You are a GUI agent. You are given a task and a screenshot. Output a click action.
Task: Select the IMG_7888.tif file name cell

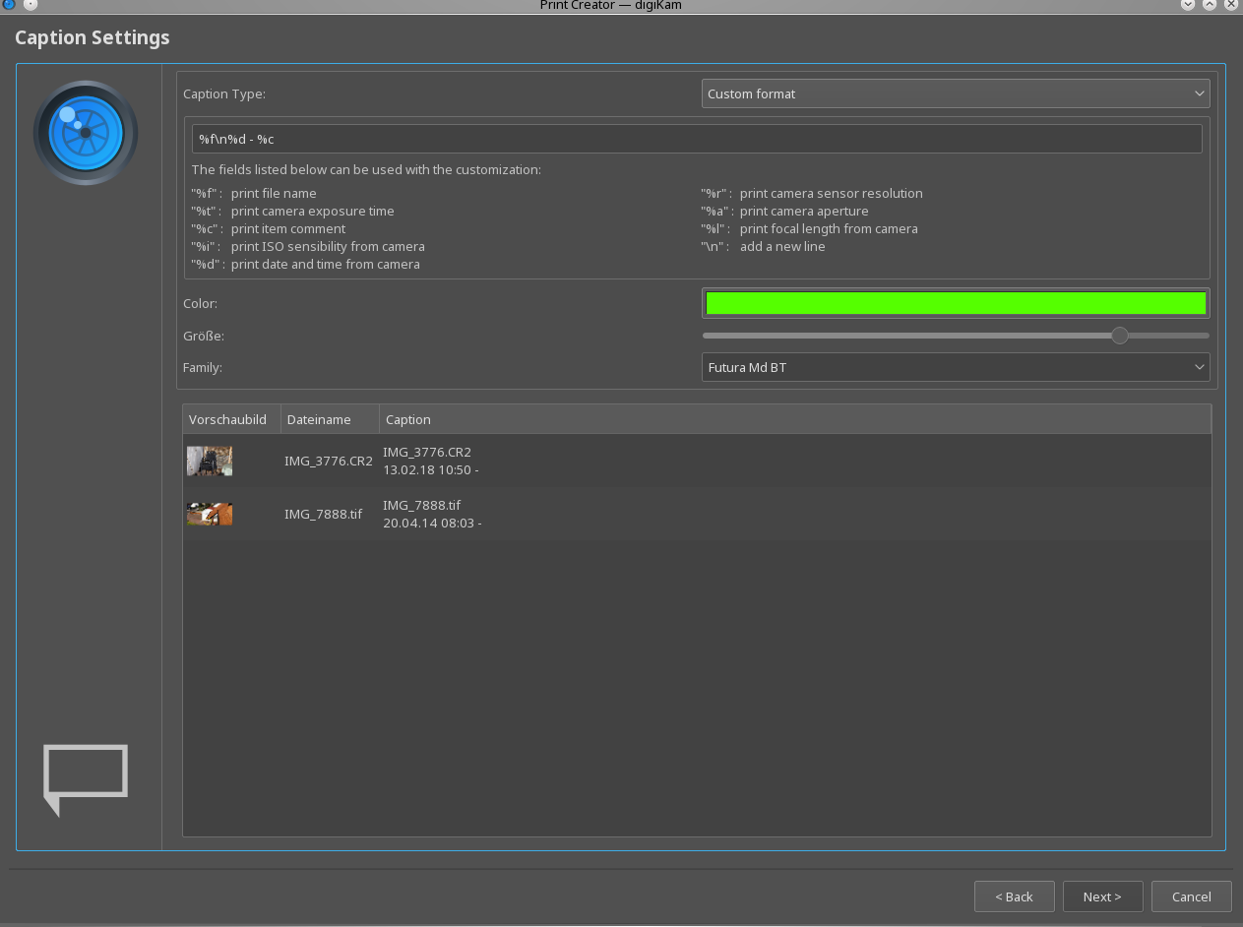click(324, 514)
